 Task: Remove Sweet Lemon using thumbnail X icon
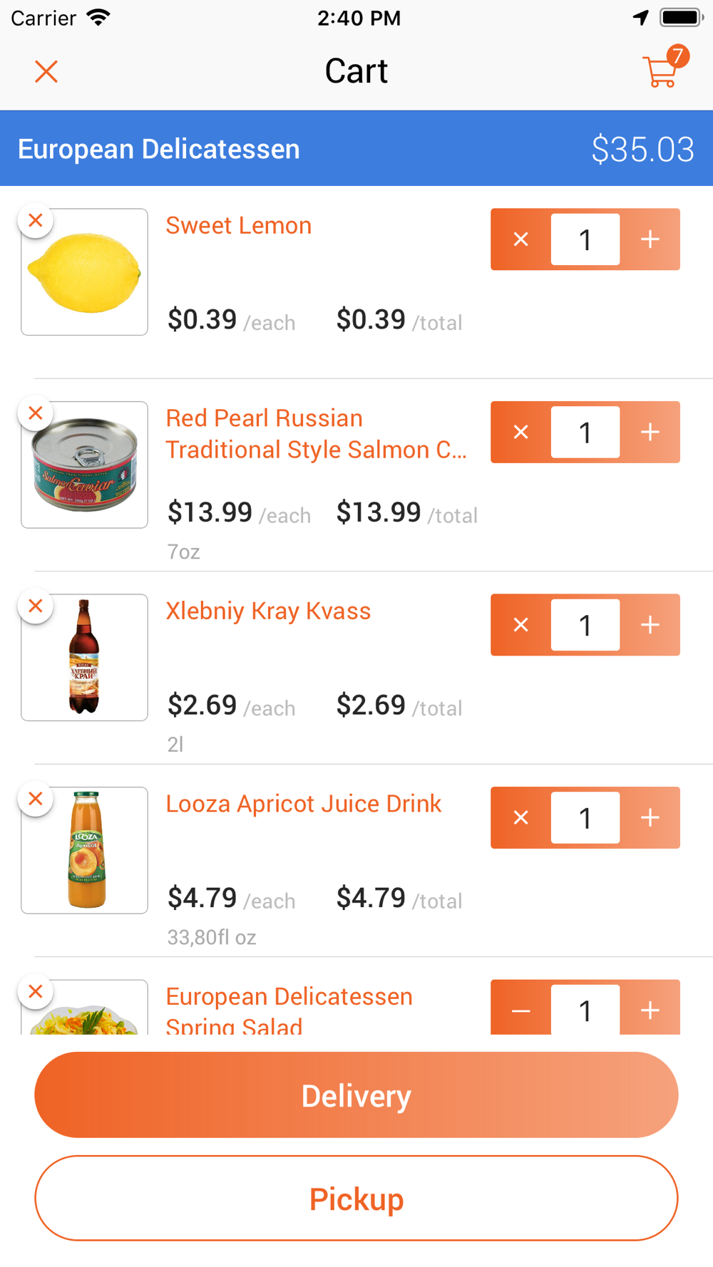click(x=36, y=221)
